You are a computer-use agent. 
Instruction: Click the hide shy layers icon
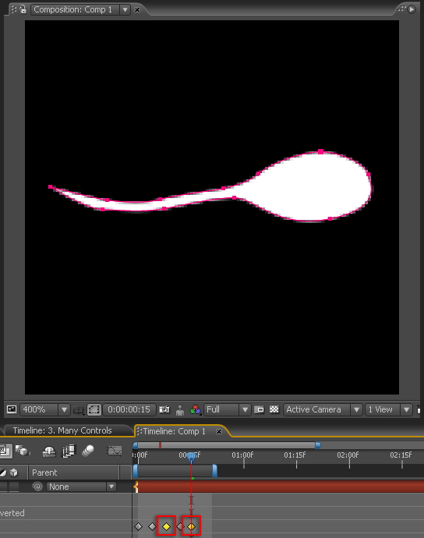49,451
